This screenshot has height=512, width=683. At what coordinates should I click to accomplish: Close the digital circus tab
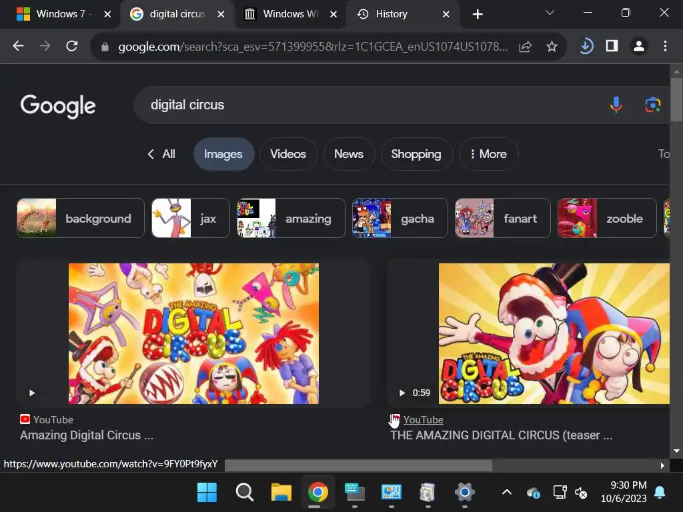pos(221,15)
